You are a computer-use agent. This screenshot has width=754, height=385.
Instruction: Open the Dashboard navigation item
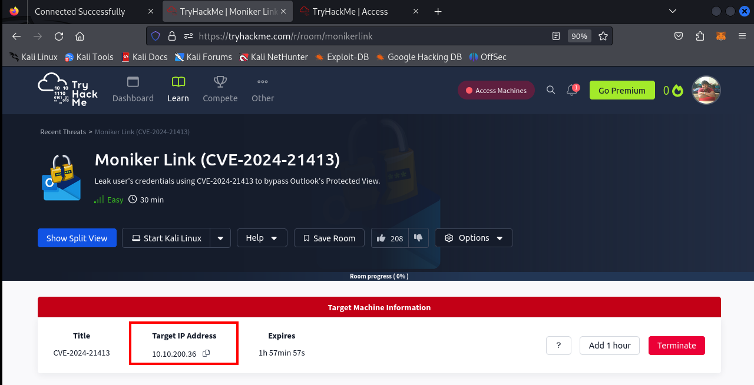[x=133, y=90]
